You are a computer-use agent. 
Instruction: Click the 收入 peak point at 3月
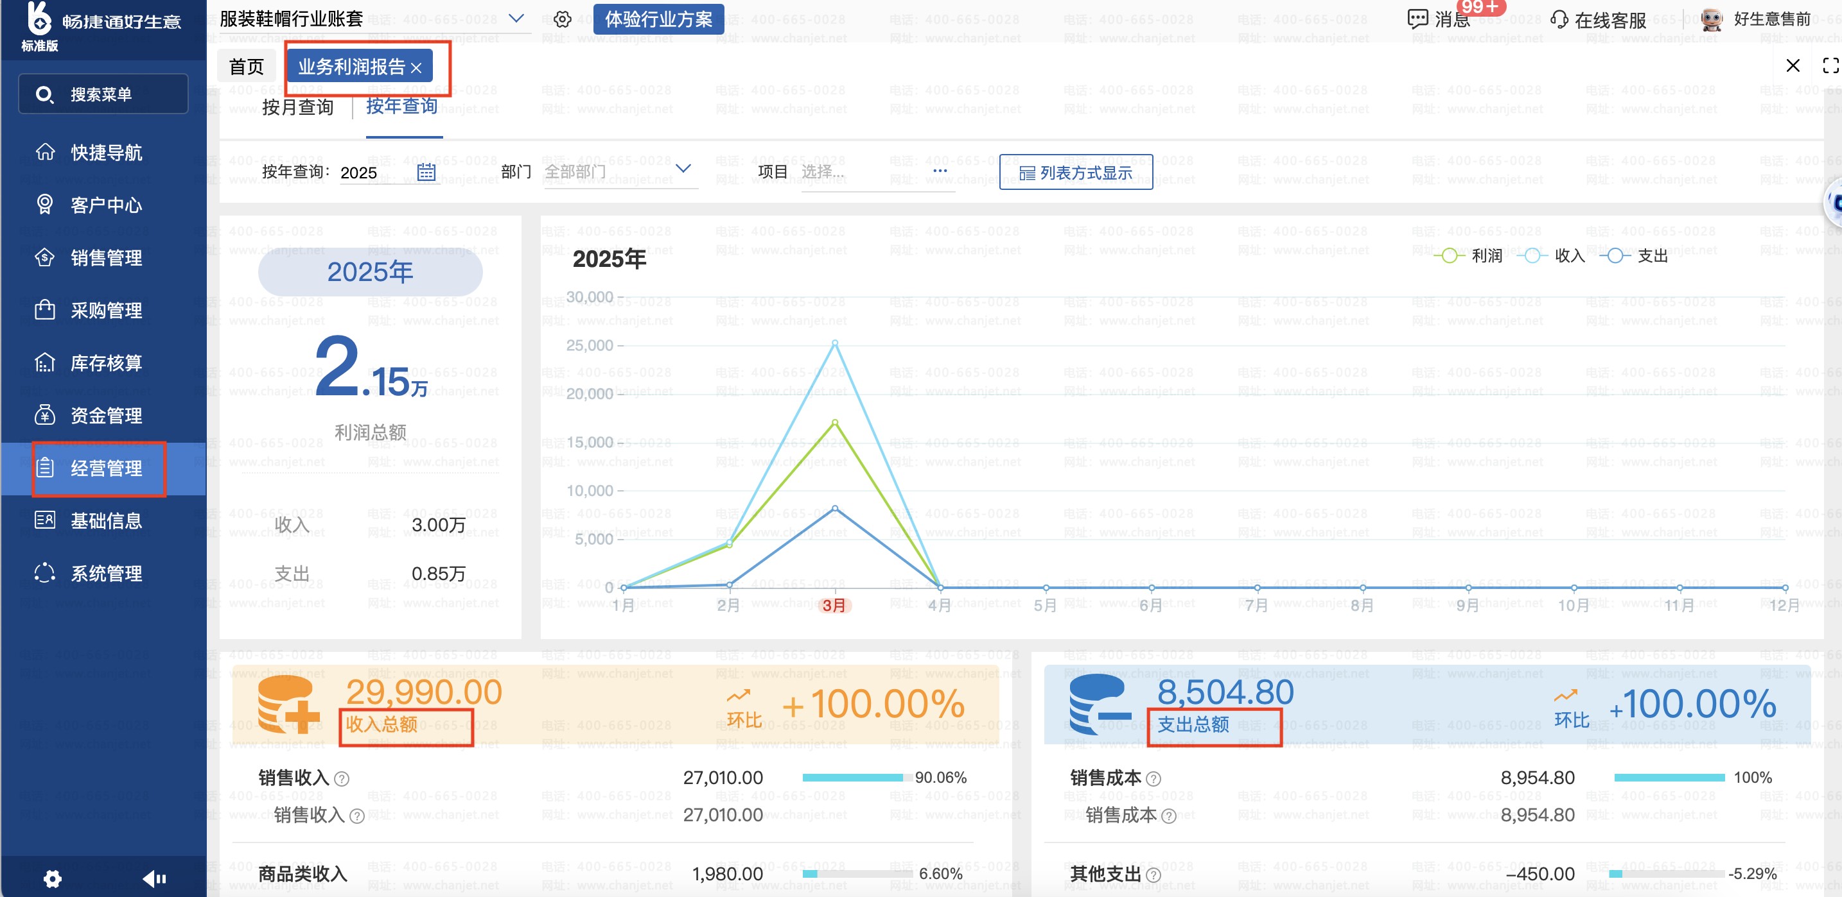point(834,343)
